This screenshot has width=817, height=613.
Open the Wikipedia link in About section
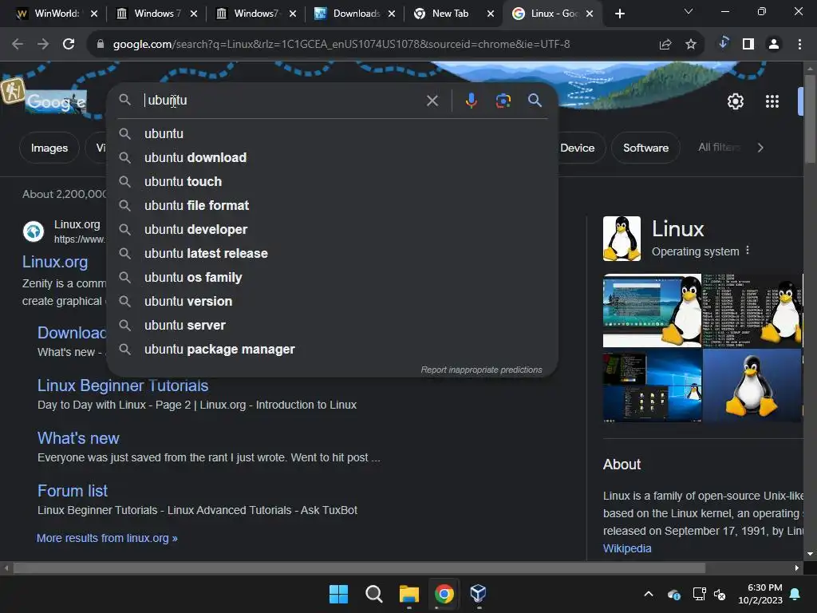tap(627, 548)
